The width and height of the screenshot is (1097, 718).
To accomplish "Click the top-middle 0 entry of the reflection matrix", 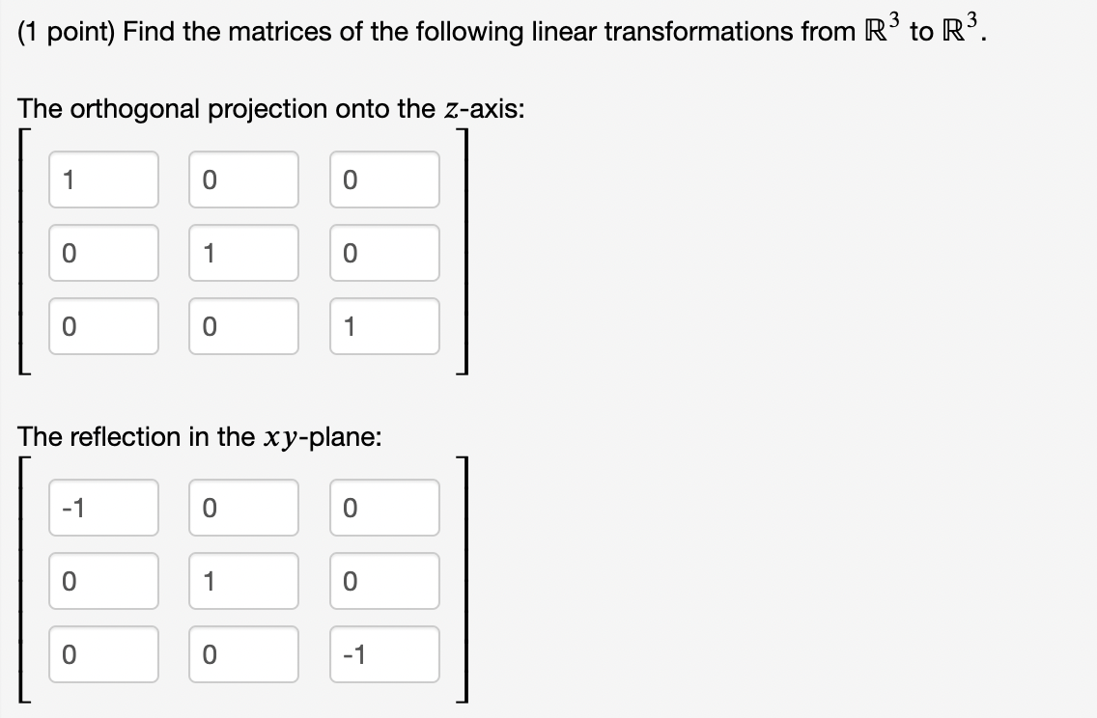I will click(x=243, y=508).
